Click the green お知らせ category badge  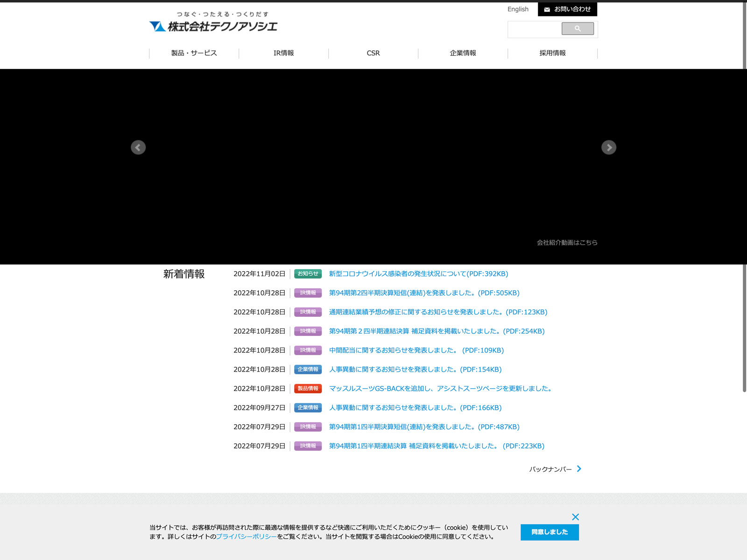coord(308,274)
